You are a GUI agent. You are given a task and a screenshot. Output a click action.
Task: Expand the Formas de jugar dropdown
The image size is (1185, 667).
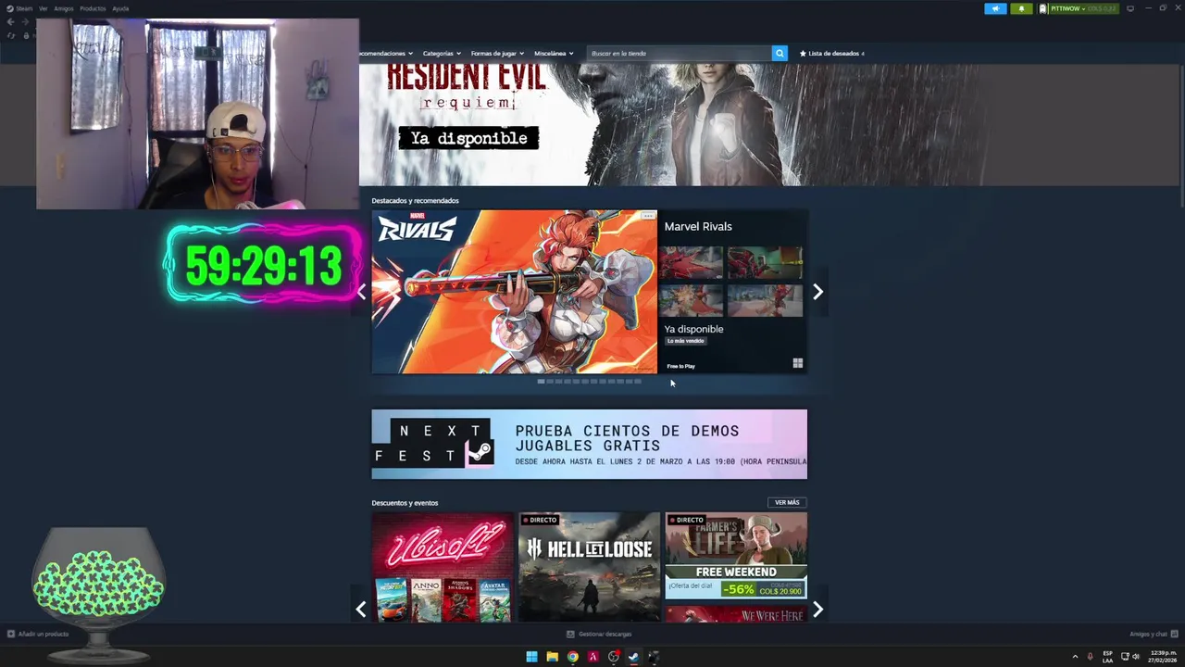point(497,54)
